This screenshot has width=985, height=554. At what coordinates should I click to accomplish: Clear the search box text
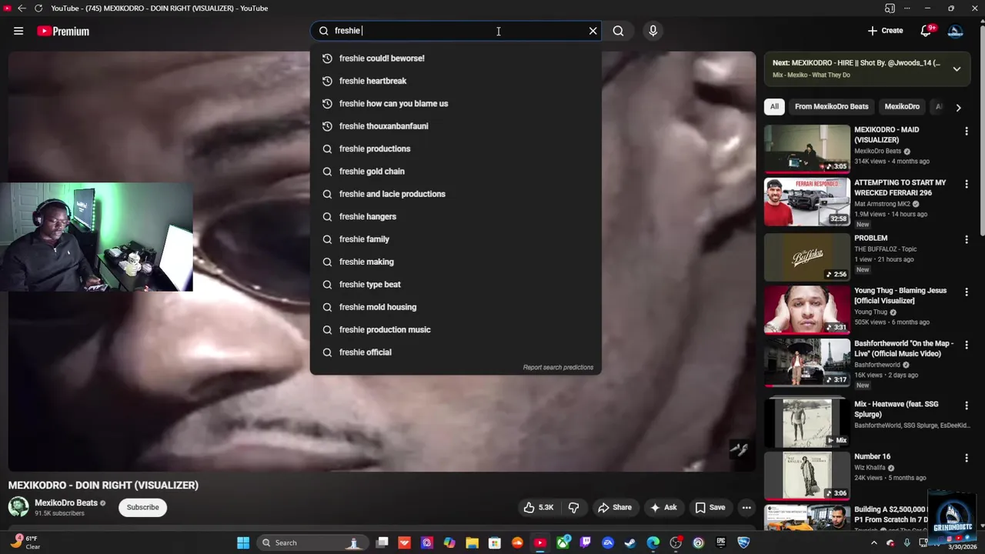coord(593,31)
